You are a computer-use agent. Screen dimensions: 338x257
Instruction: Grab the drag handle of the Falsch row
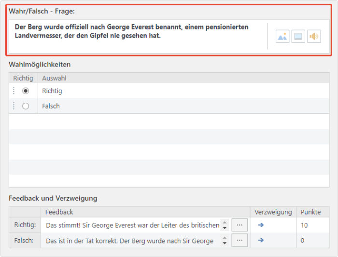14,106
